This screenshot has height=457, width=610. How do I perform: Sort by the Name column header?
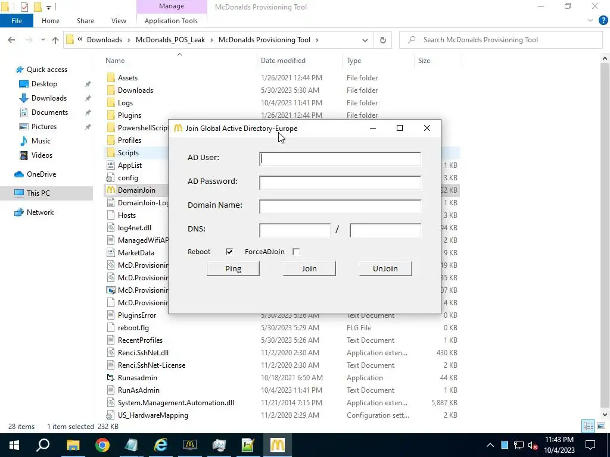pos(115,61)
